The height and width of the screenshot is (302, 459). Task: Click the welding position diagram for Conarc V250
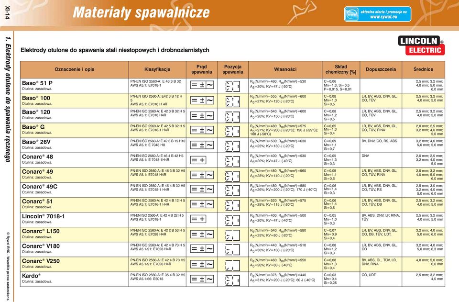[x=233, y=265]
